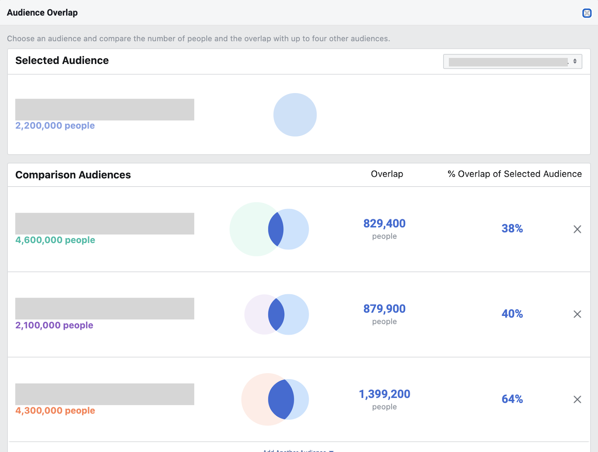
Task: Select the '4,600,000 people' text
Action: [55, 240]
